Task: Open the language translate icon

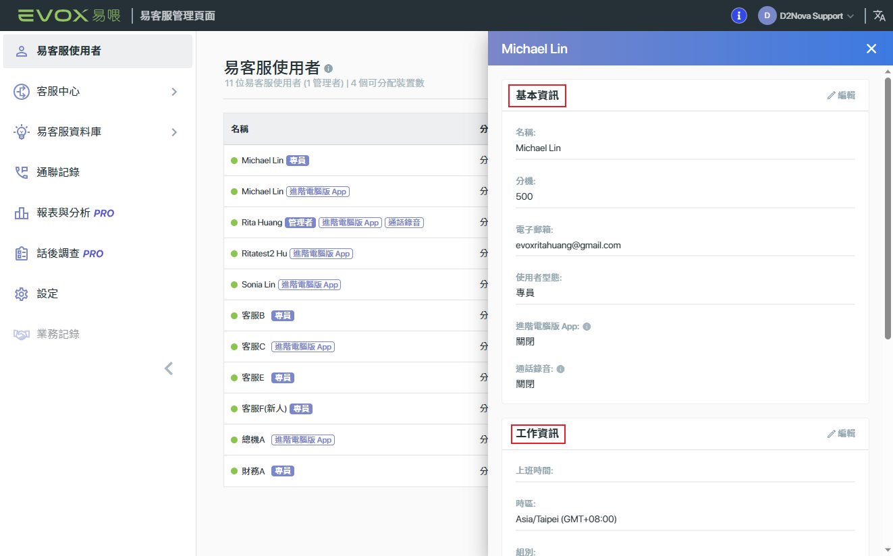Action: [880, 16]
